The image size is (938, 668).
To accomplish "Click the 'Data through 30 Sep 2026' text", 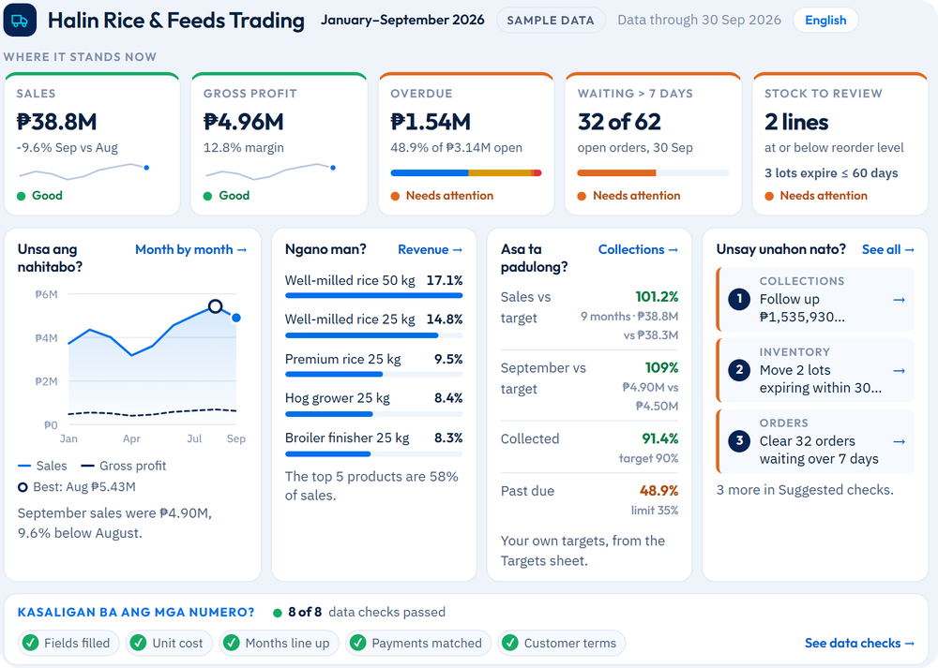I will (700, 20).
